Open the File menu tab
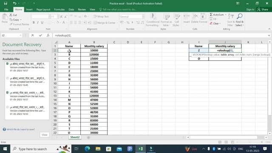This screenshot has width=272, height=153. tap(6, 9)
